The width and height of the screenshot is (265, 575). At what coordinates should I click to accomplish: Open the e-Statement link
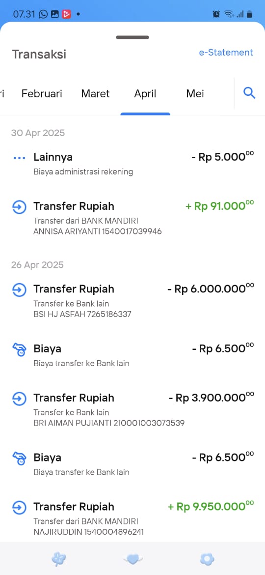[x=226, y=53]
